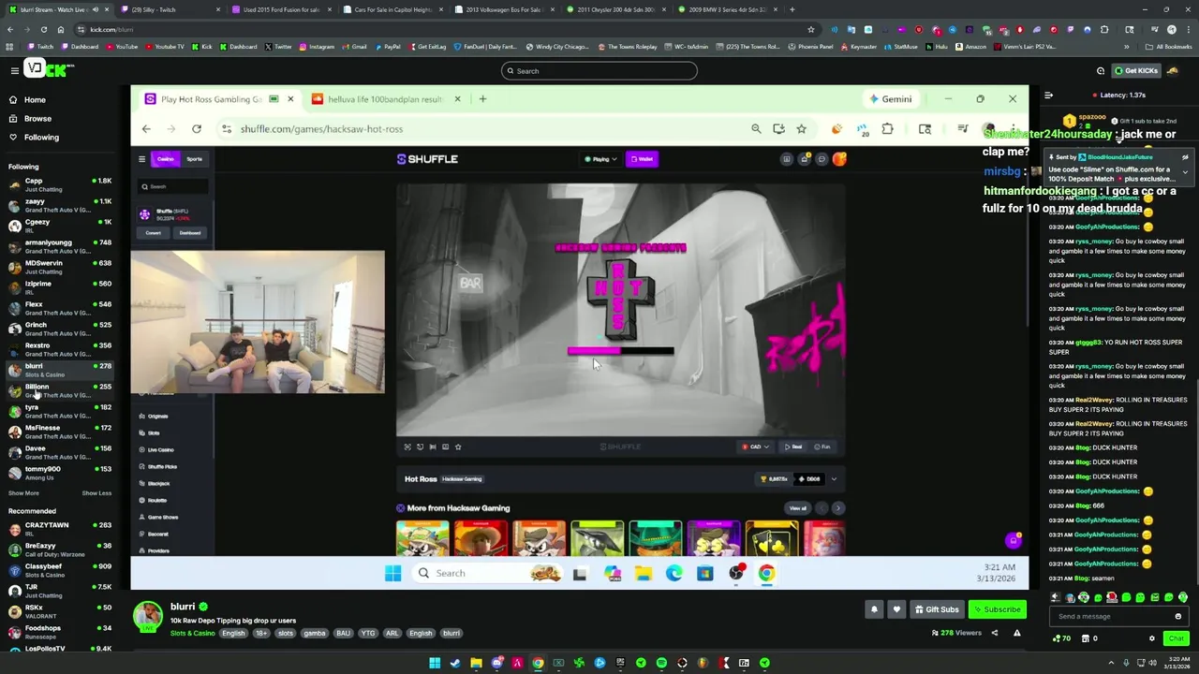Screen dimensions: 1199x674
Task: Click the first emote in chat emote row
Action: click(1056, 597)
